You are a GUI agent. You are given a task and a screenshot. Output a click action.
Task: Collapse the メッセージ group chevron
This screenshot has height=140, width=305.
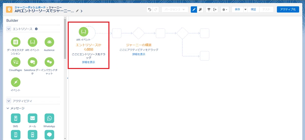pos(8,108)
